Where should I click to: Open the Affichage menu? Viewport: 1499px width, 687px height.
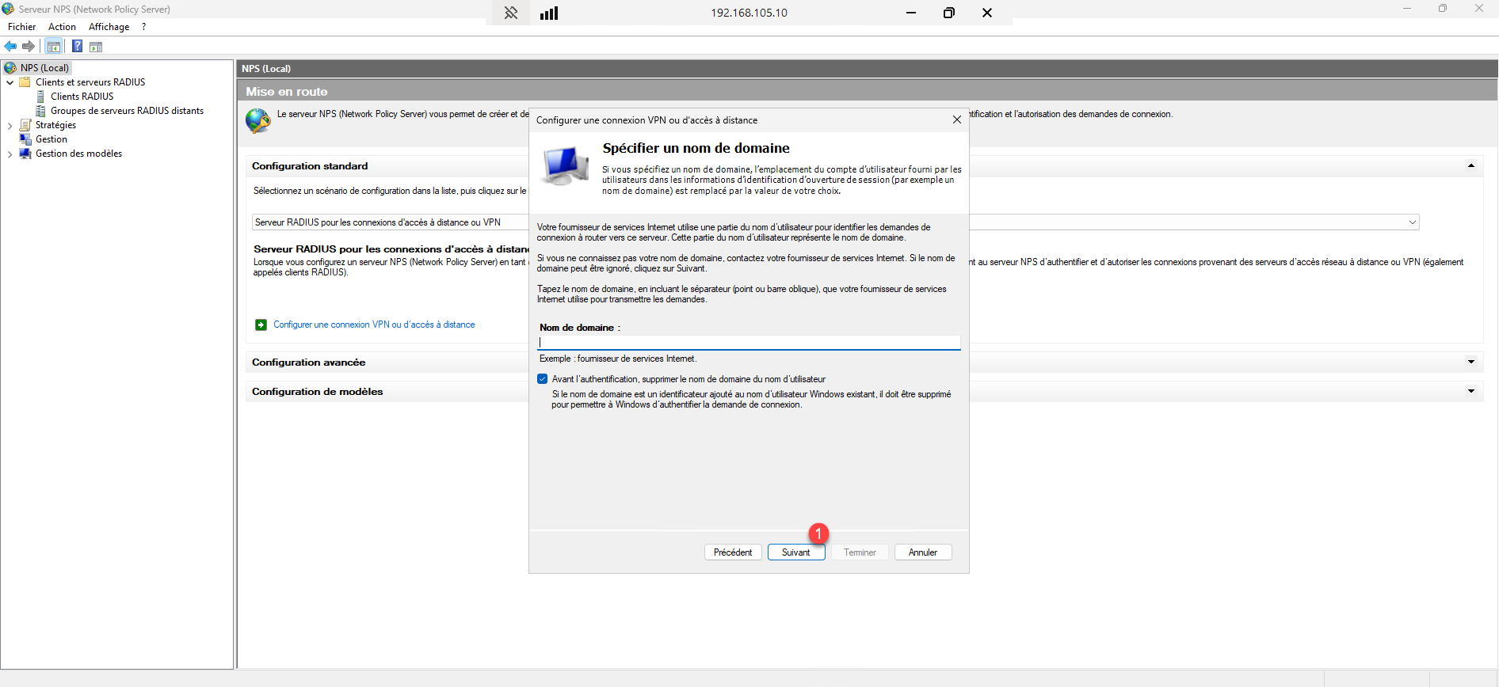[109, 27]
